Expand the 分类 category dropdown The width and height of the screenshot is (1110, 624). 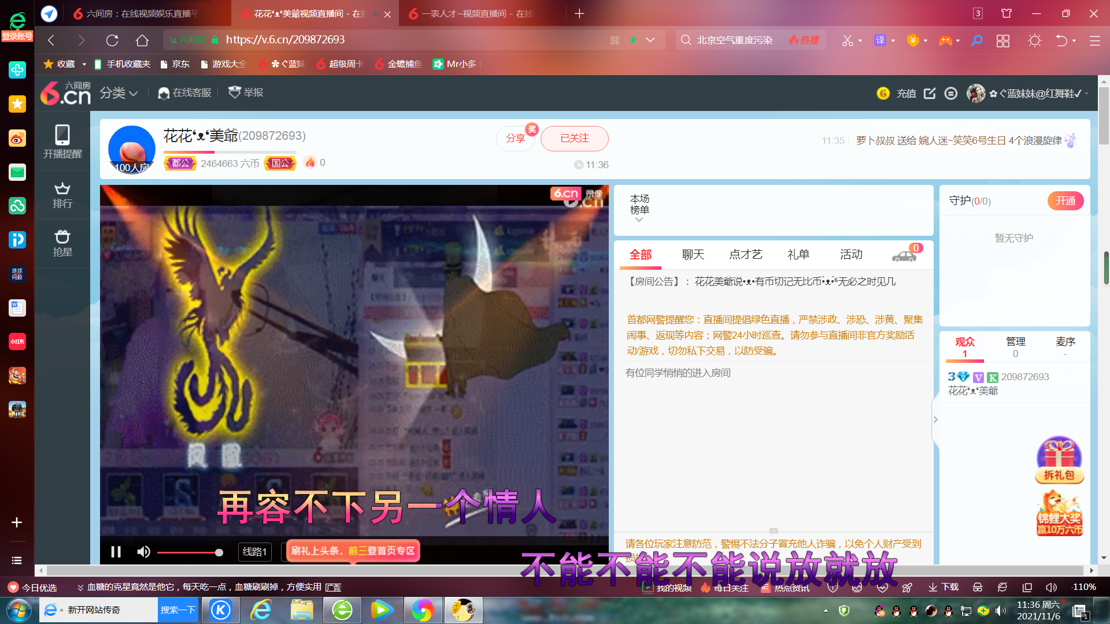[119, 92]
